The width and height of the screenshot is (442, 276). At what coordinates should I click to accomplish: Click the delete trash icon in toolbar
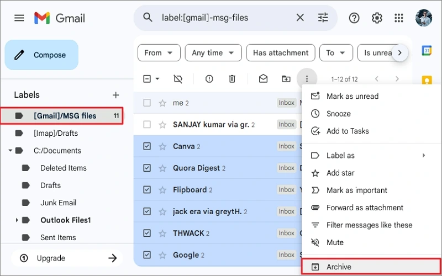[233, 79]
